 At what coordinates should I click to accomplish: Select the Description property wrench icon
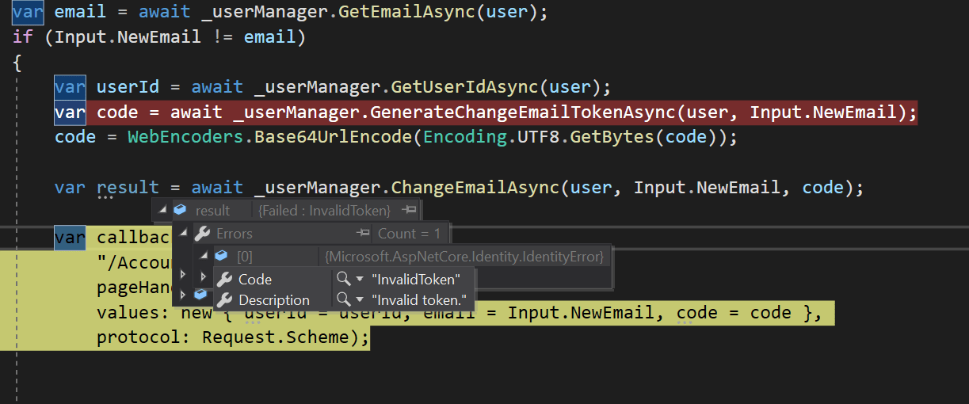225,299
